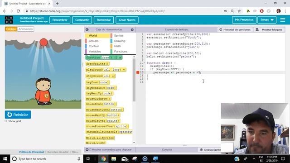The width and height of the screenshot is (290, 163).
Task: Show hidden tray icons
Action: point(254,159)
